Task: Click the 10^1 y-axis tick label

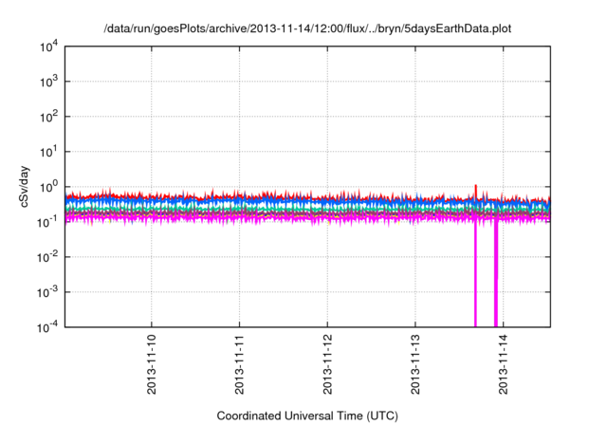Action: click(48, 152)
